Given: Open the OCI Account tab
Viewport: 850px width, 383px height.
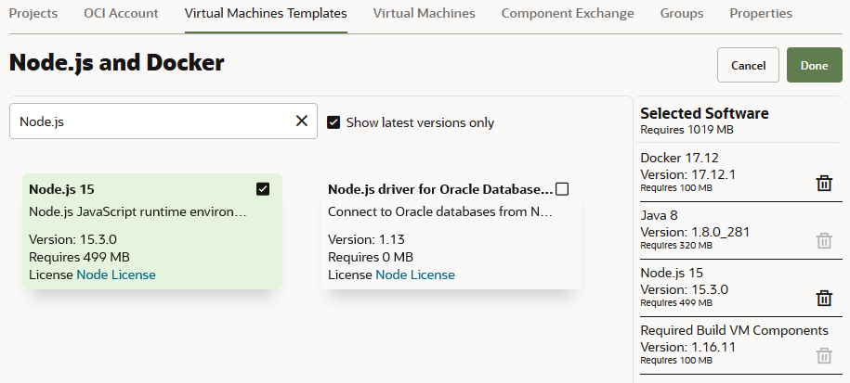Looking at the screenshot, I should (x=121, y=14).
